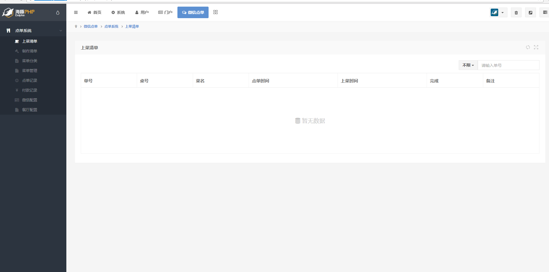Viewport: 549px width, 272px height.
Task: Click the smiley icon beside 点单记录
Action: [x=17, y=80]
